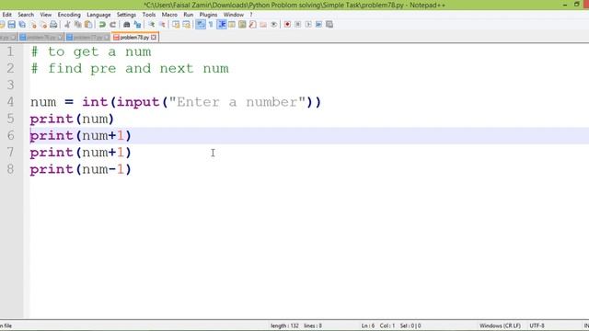589x331 pixels.
Task: Click the Save All toolbar icon
Action: tap(22, 25)
